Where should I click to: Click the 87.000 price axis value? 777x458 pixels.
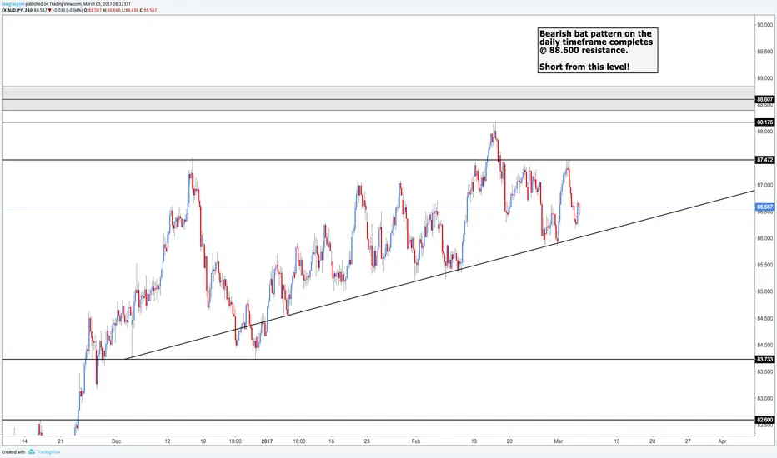[x=765, y=185]
